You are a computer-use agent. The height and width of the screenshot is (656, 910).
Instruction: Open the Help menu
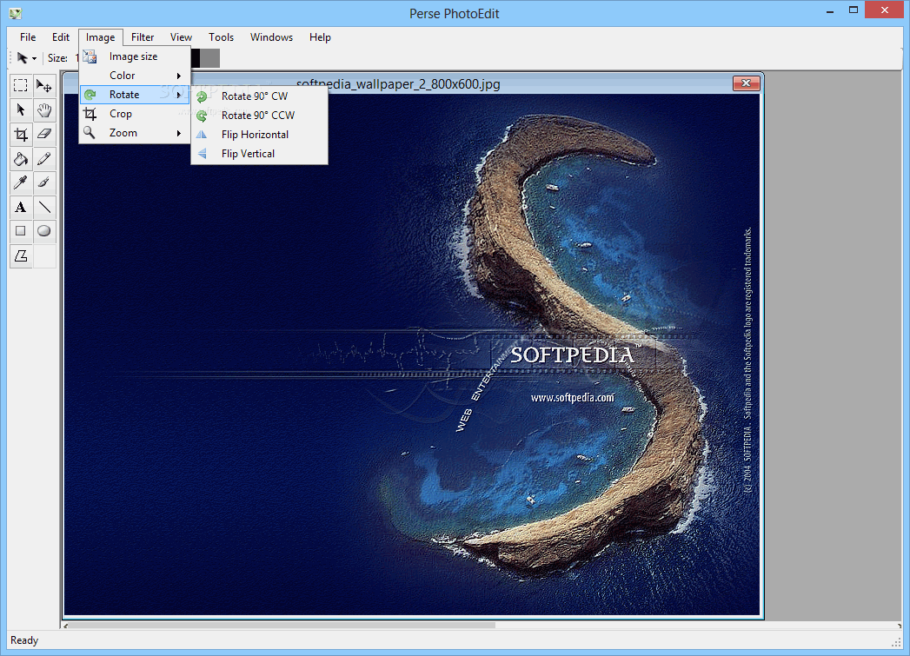[320, 37]
